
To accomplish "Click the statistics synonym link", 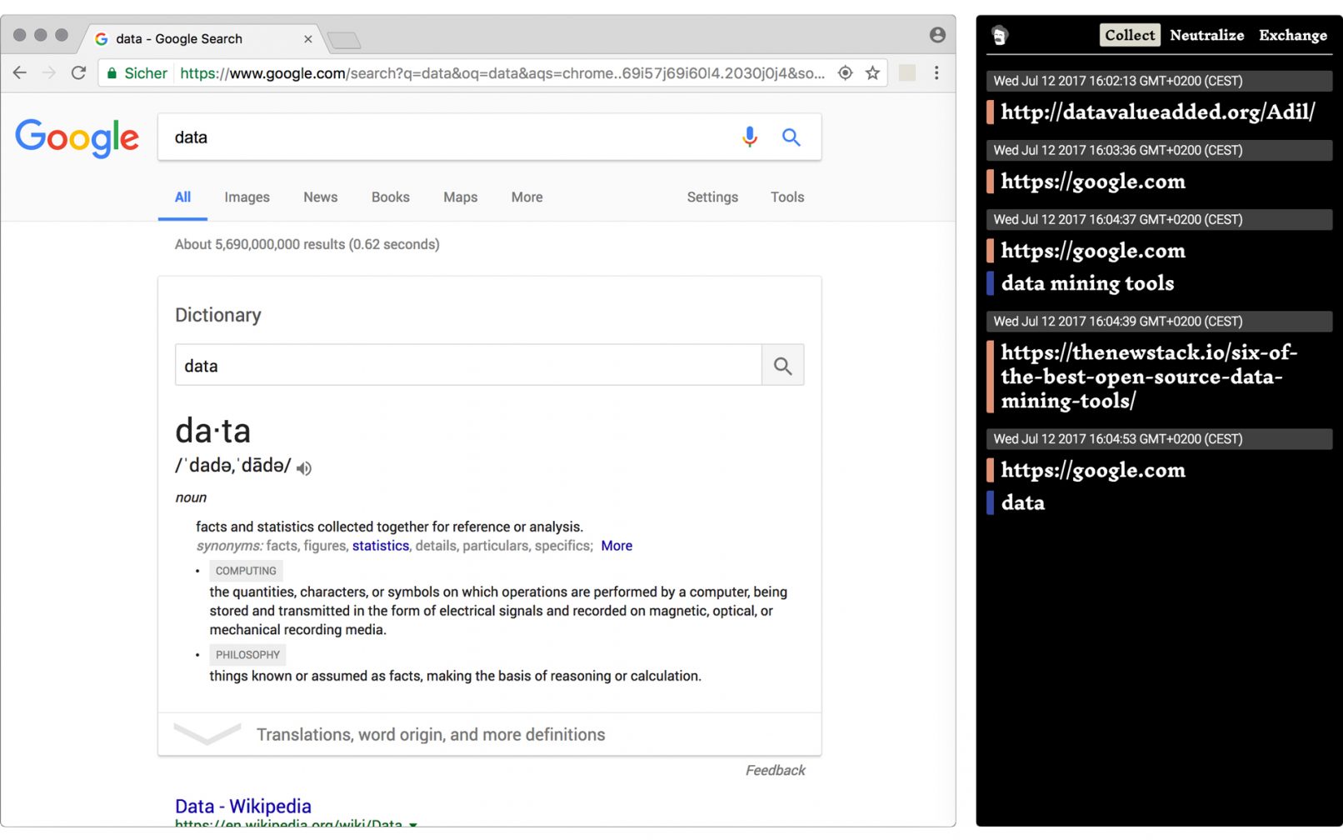I will click(x=380, y=546).
